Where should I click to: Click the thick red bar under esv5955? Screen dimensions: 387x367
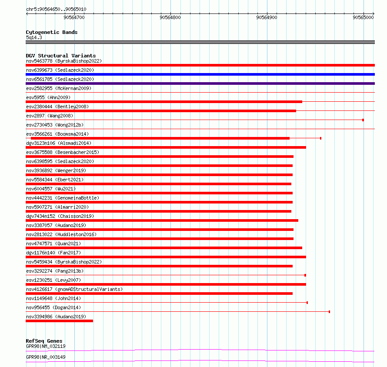[x=164, y=102]
